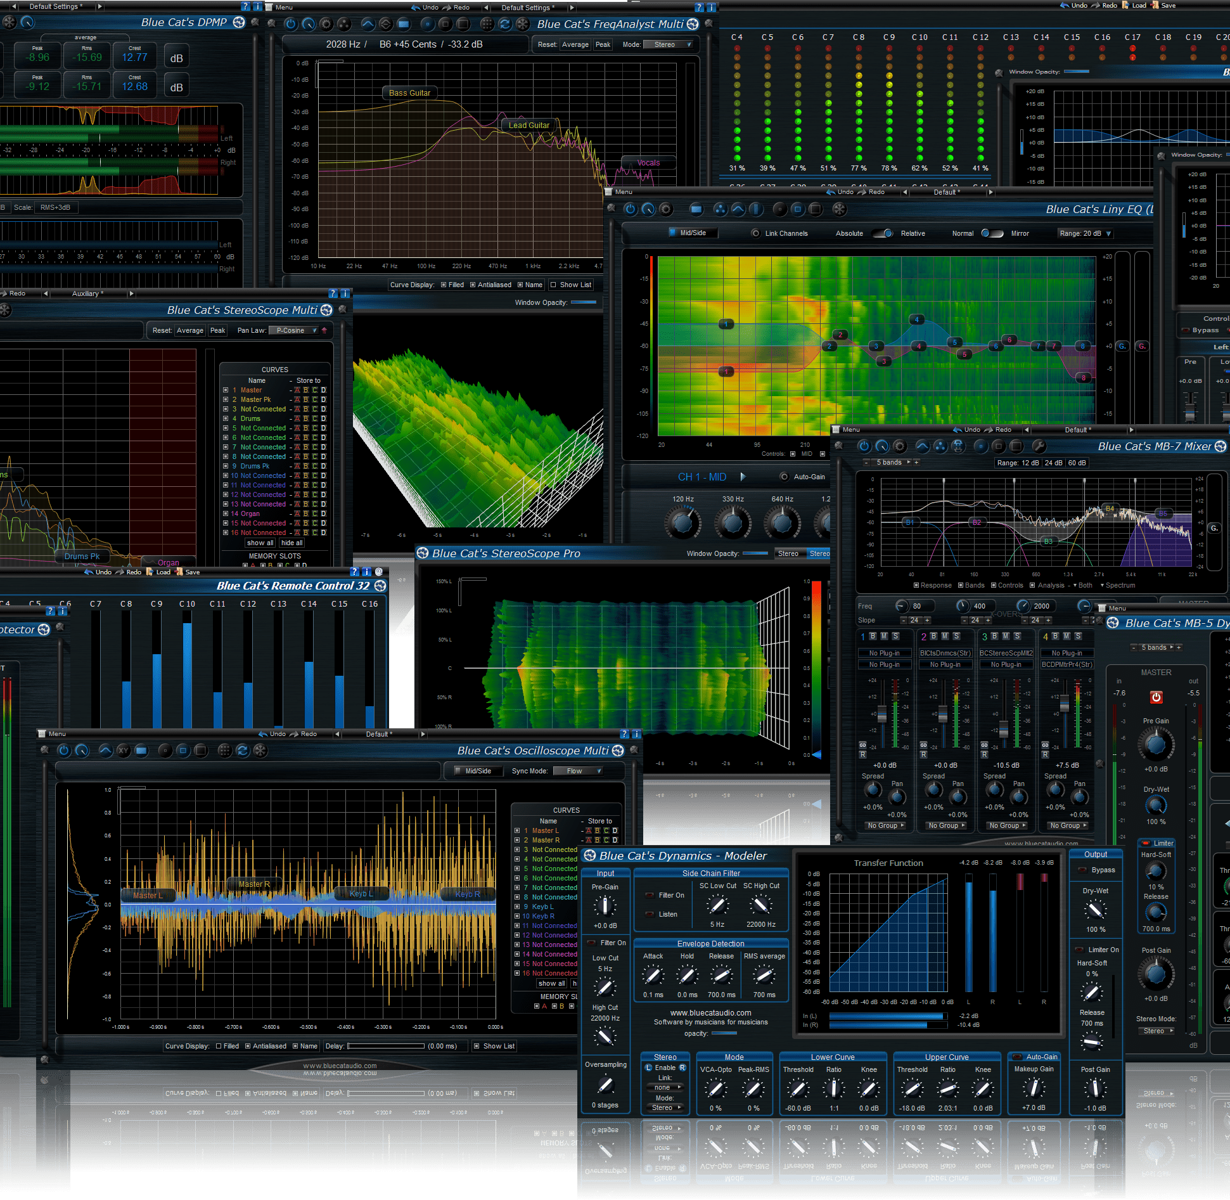Click hide all in StereoScope curves
Viewport: 1230px width, 1200px height.
click(x=292, y=543)
